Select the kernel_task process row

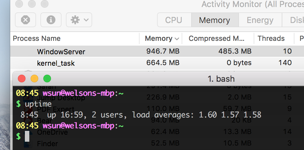coord(56,63)
